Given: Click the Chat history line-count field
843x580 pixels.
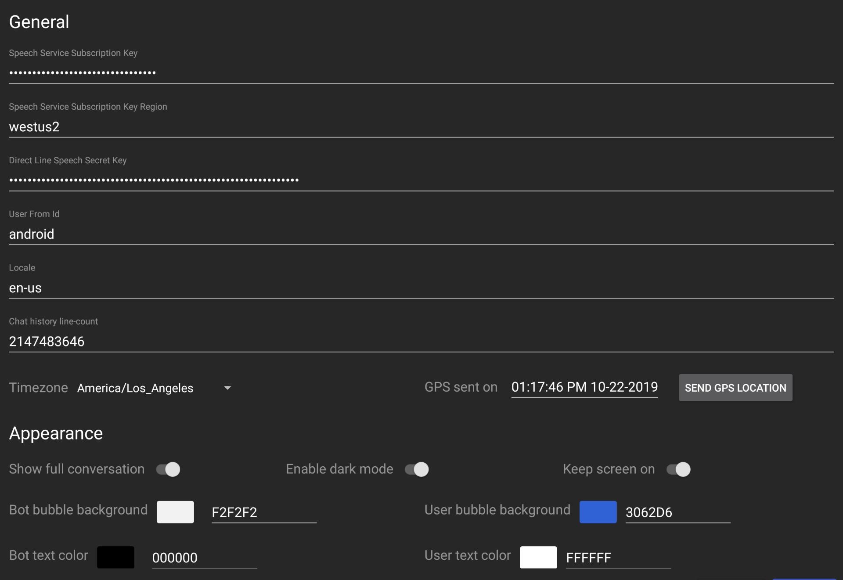Looking at the screenshot, I should pyautogui.click(x=421, y=341).
